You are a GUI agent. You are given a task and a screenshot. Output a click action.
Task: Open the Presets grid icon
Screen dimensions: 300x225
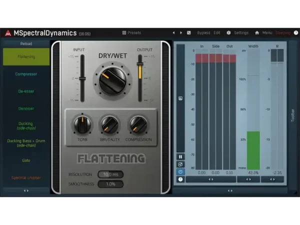click(124, 32)
